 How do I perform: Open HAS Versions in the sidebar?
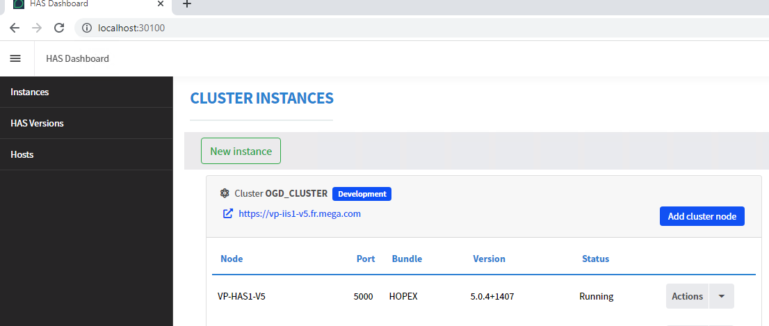[86, 124]
